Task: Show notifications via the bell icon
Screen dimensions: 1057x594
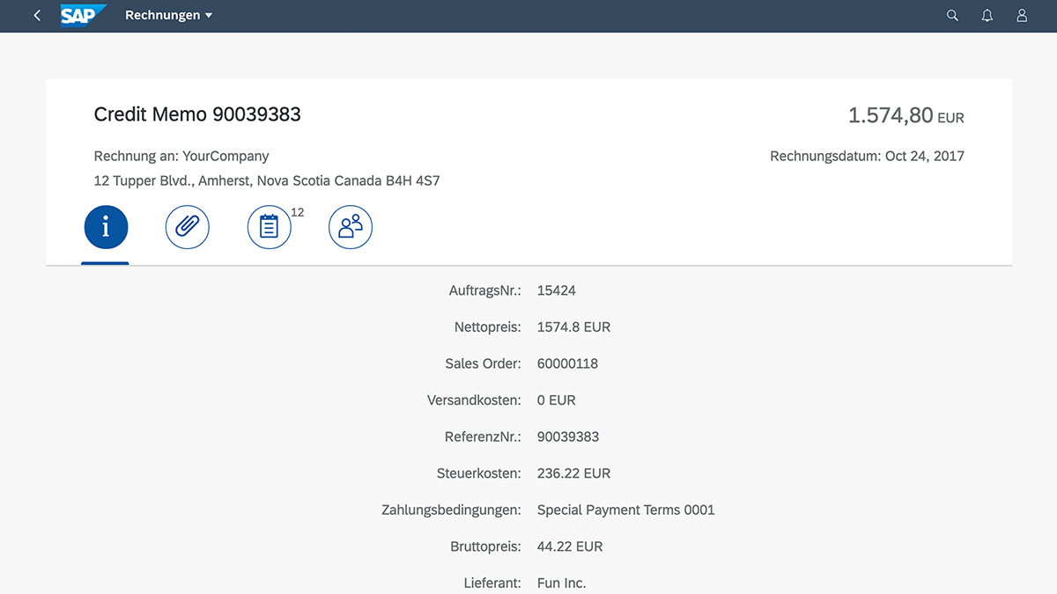Action: [987, 16]
